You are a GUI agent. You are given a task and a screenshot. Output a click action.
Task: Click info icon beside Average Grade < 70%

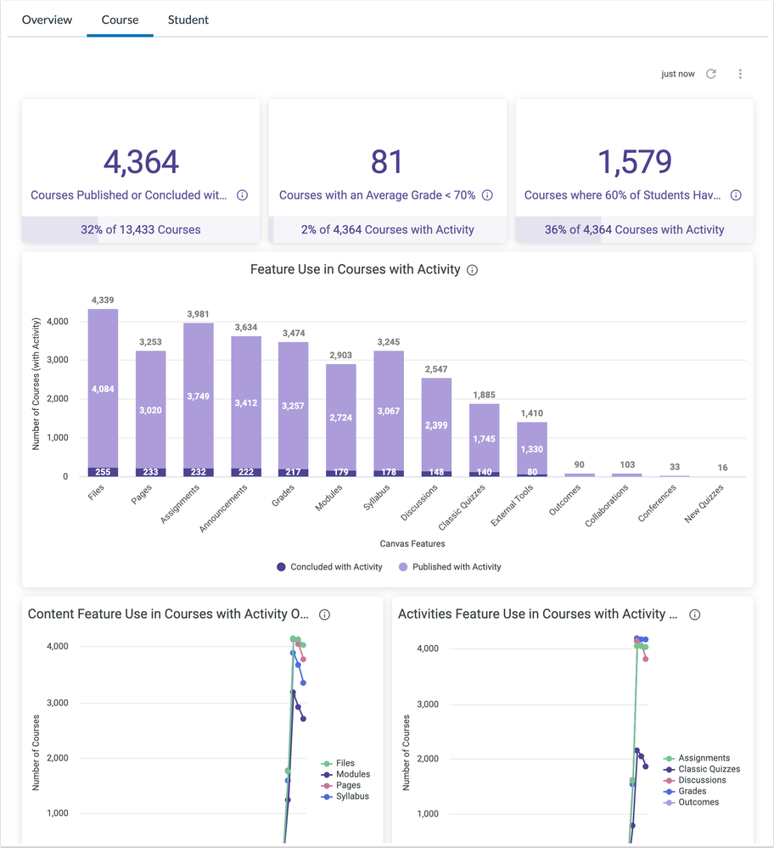click(x=487, y=195)
